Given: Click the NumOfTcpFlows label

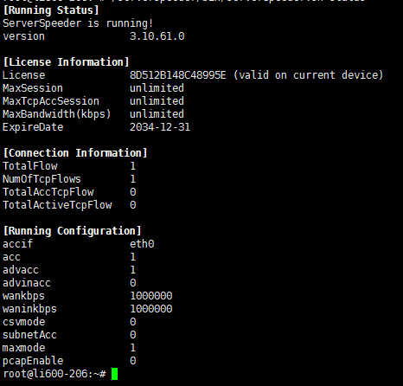Looking at the screenshot, I should coord(42,179).
